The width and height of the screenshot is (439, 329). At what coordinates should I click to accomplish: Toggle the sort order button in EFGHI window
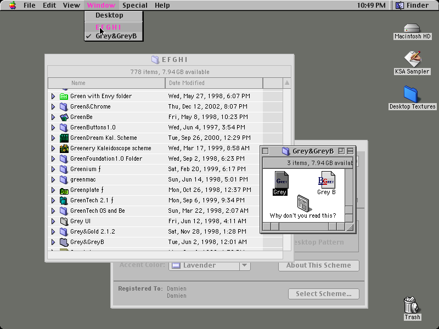point(286,83)
